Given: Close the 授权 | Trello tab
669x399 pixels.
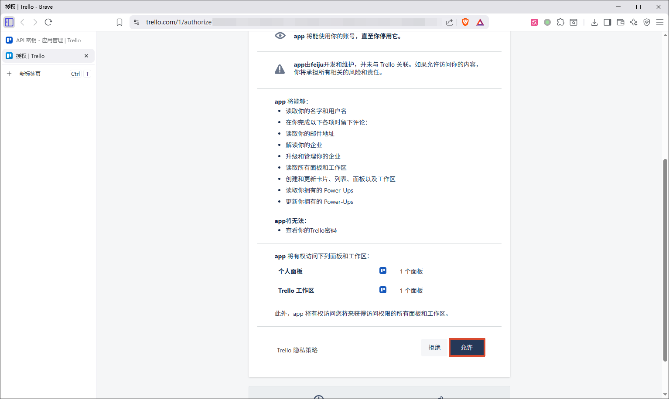Looking at the screenshot, I should click(x=86, y=56).
